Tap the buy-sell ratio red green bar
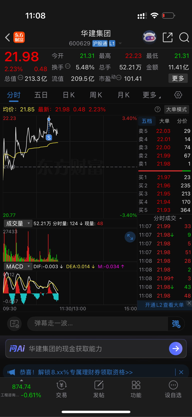 coord(164,171)
